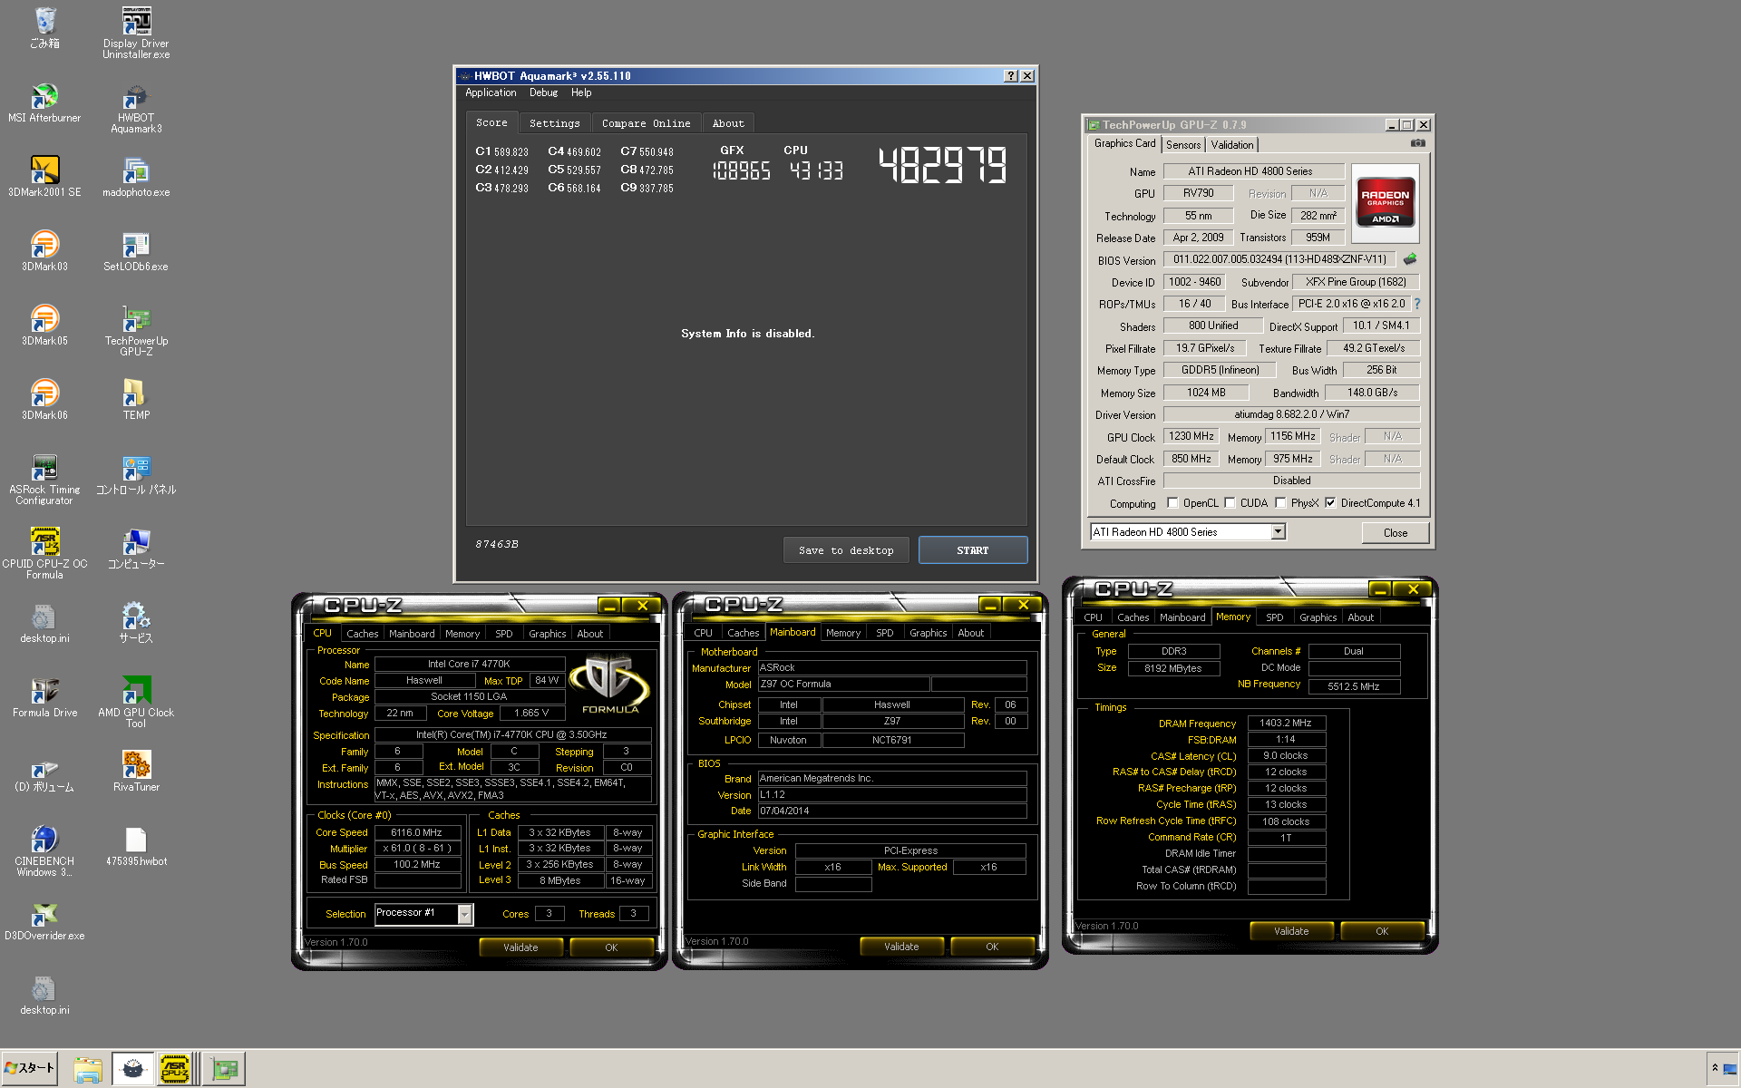1741x1088 pixels.
Task: Toggle the PhysX checkbox in GPU-Z
Action: pos(1280,502)
